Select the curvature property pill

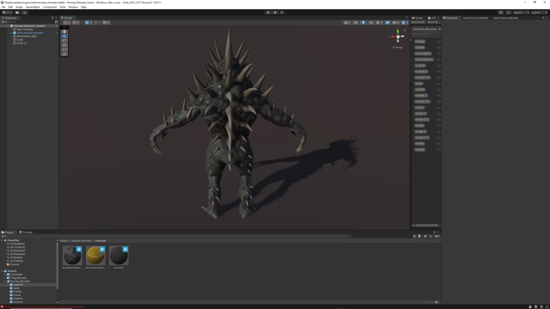coord(423,54)
